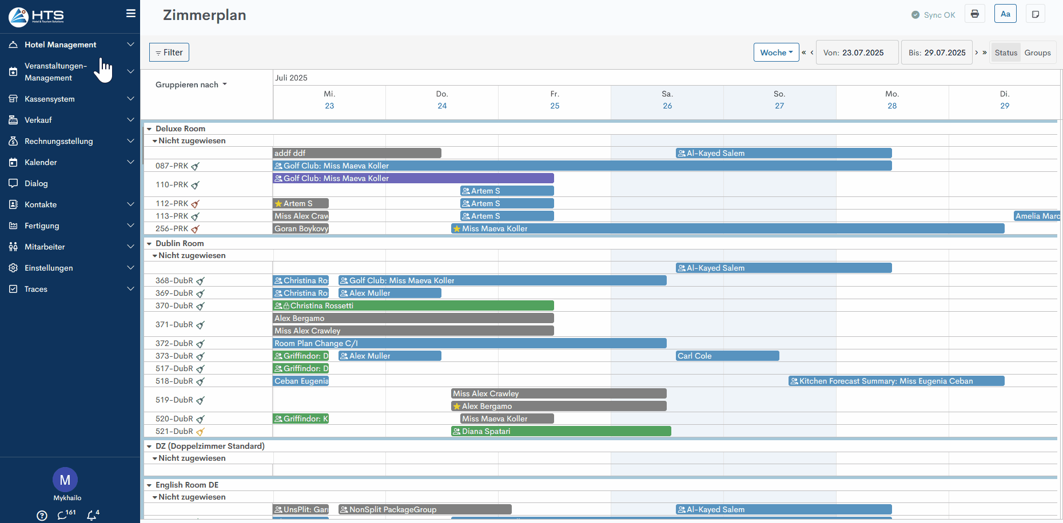Click cleaning status icon for room 087-PRK
The image size is (1063, 523).
[195, 166]
